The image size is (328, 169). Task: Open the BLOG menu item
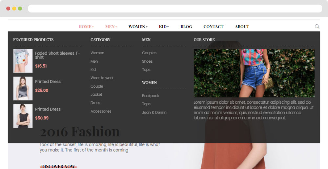pyautogui.click(x=186, y=27)
